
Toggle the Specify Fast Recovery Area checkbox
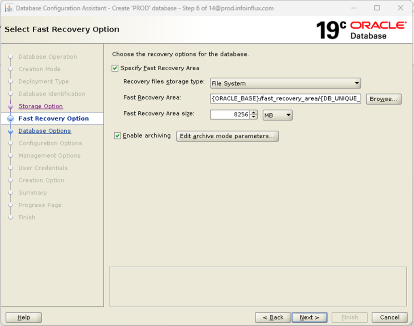point(114,68)
